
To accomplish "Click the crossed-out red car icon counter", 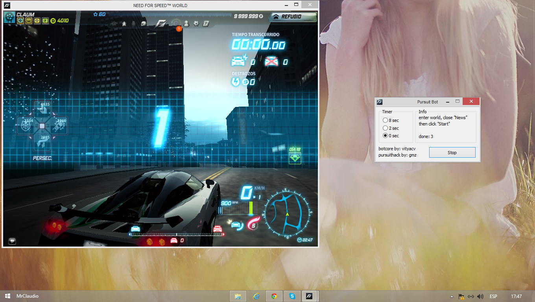I will click(x=271, y=61).
